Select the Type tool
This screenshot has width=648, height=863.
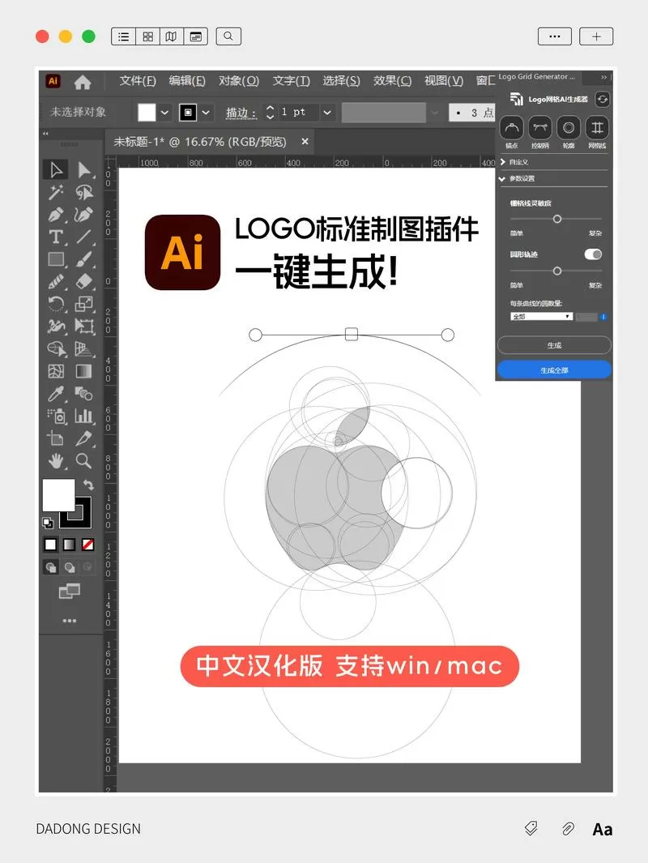[56, 237]
